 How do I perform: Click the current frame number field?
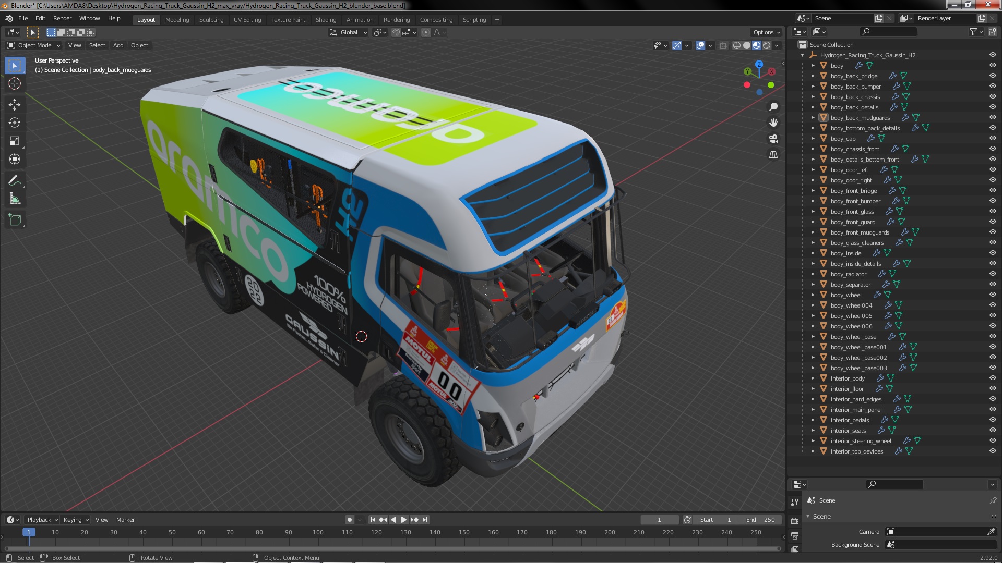point(659,520)
